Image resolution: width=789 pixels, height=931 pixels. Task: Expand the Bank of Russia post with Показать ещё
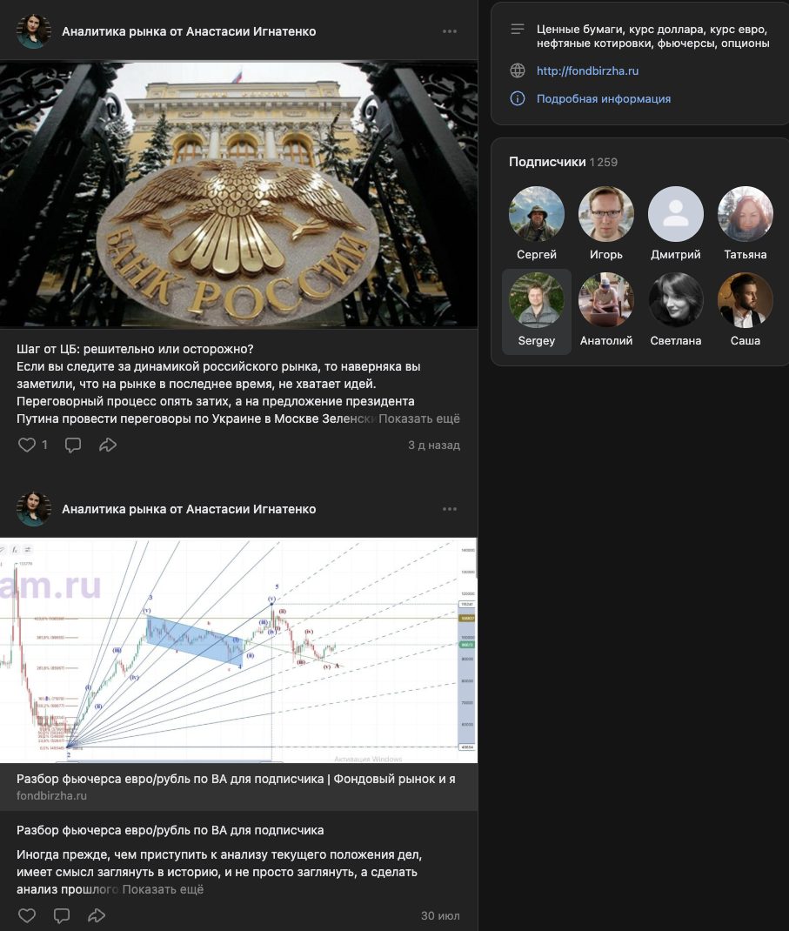tap(419, 419)
